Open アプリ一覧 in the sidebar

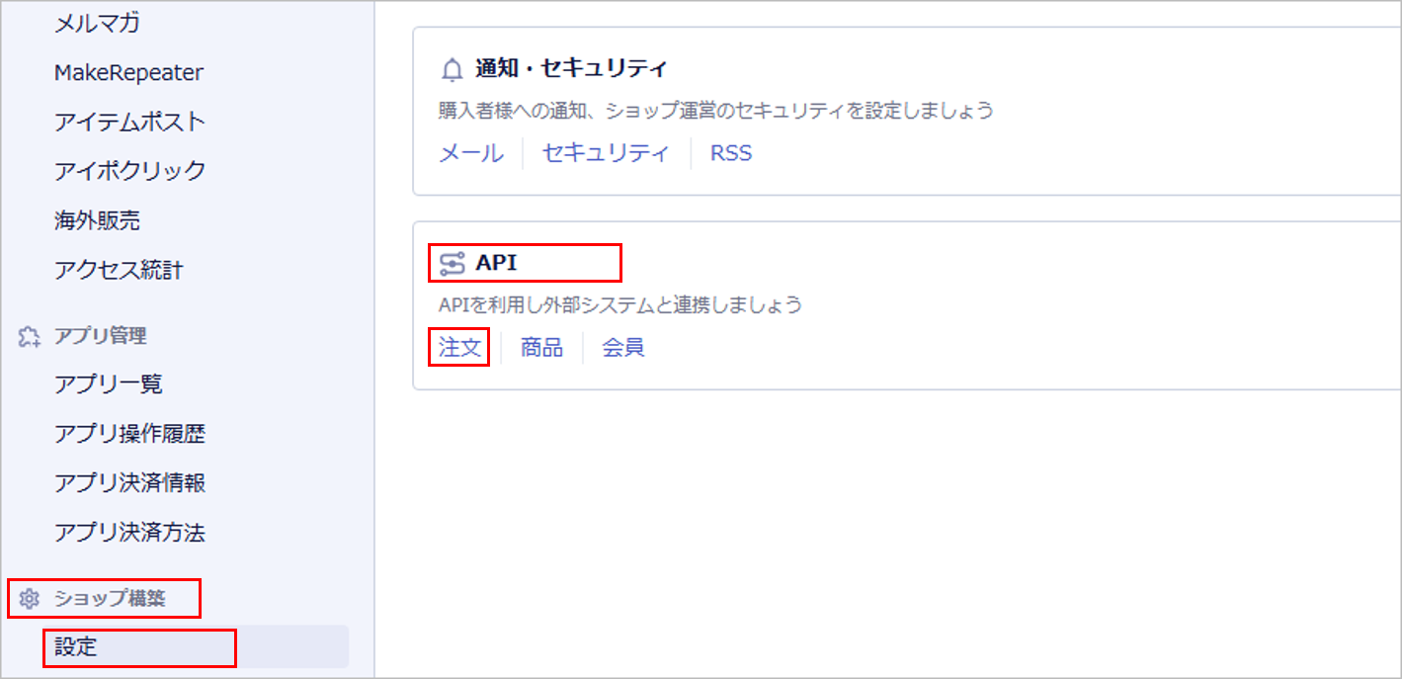(109, 383)
